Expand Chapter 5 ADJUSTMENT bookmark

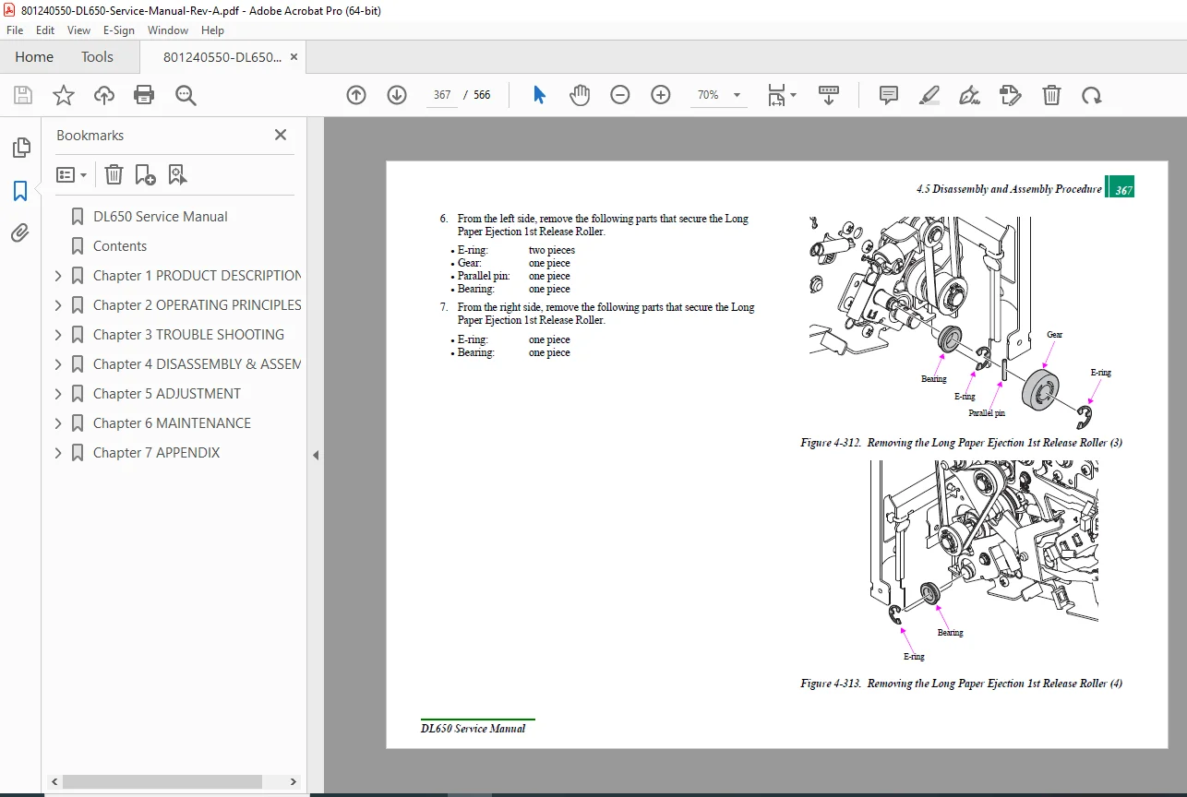[x=59, y=394]
